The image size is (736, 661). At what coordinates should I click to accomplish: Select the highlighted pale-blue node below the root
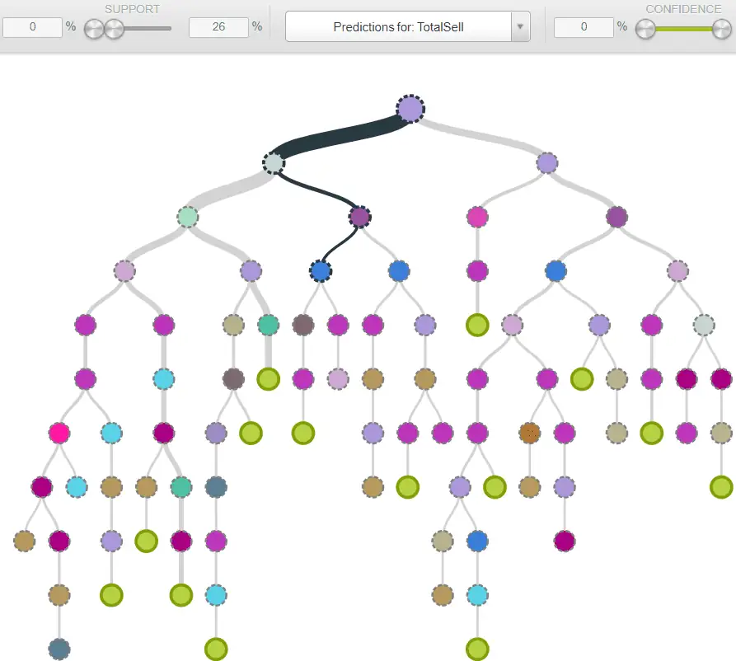click(x=274, y=163)
